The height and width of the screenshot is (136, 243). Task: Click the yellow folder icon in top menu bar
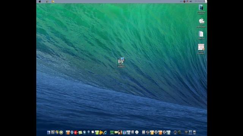(x=53, y=2)
